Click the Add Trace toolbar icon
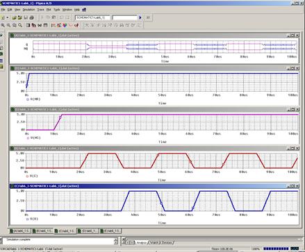Viewport: 305px width, 252px height. coord(53,25)
